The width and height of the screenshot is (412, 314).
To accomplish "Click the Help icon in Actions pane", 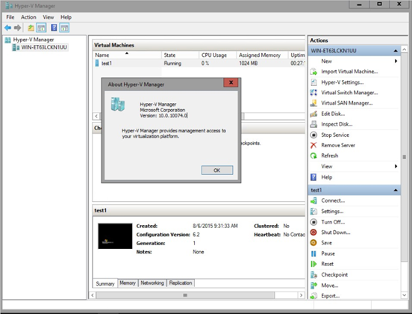I will click(313, 177).
